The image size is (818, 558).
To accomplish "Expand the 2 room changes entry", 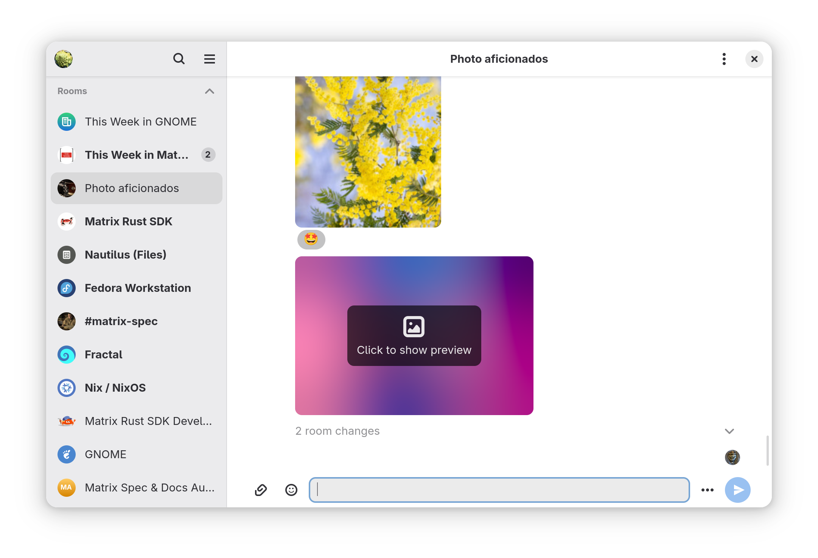I will pyautogui.click(x=729, y=431).
